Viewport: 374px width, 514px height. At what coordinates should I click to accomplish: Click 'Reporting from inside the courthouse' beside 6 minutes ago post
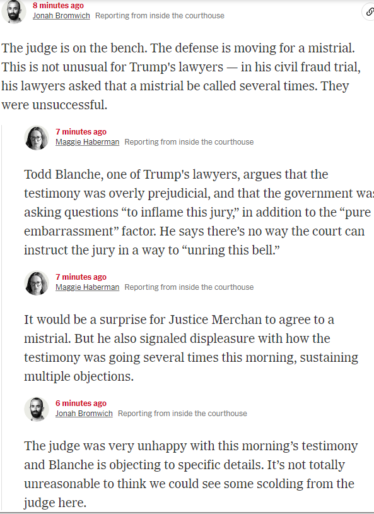click(182, 414)
